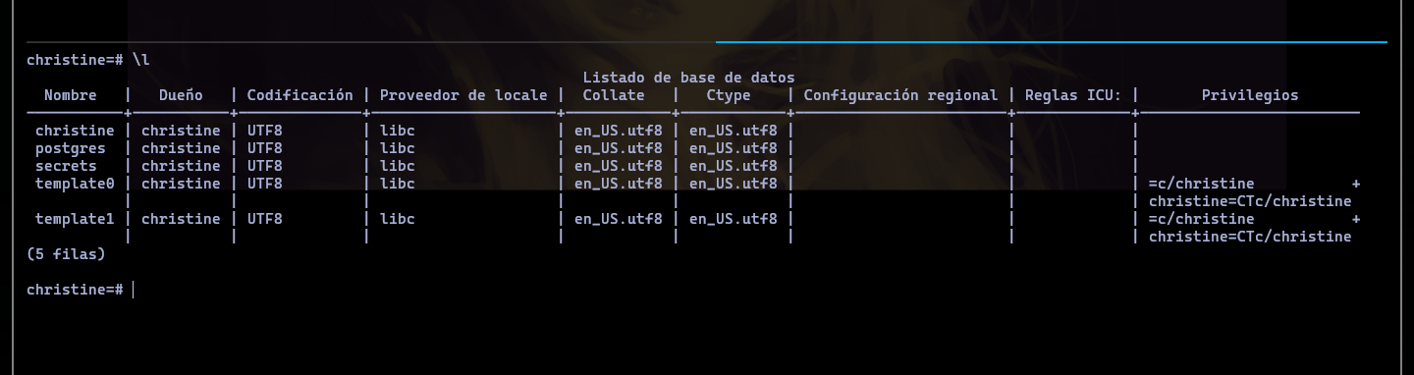
Task: Click the Configuración regional header
Action: point(900,95)
